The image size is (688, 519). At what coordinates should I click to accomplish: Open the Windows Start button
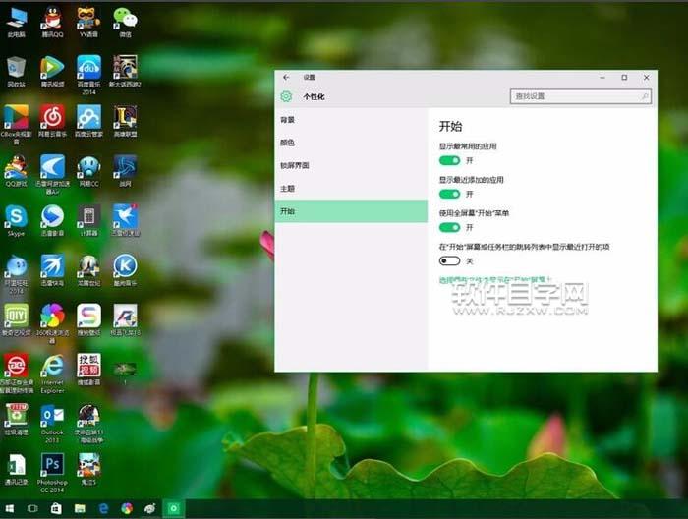[x=9, y=508]
